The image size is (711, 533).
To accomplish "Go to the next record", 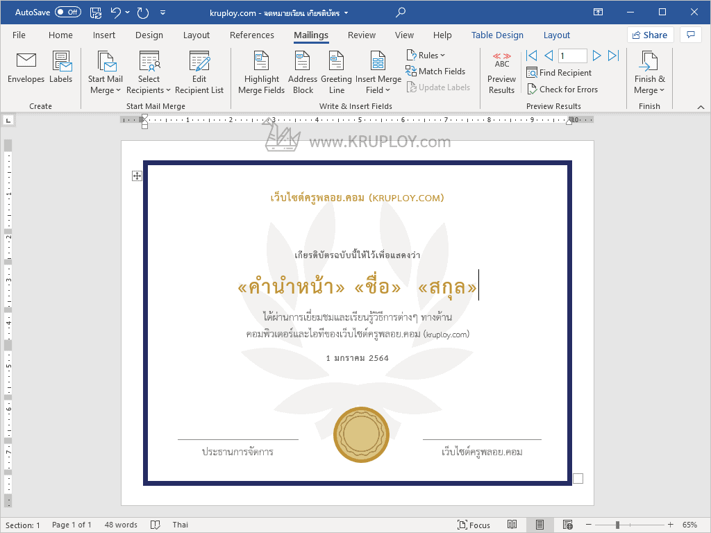I will tap(596, 56).
